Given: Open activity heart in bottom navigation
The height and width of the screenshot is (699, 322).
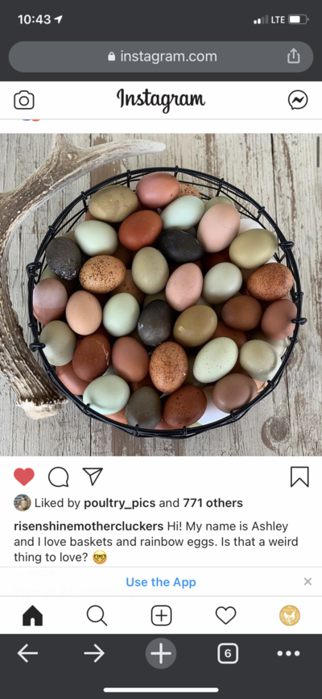Looking at the screenshot, I should point(225,616).
